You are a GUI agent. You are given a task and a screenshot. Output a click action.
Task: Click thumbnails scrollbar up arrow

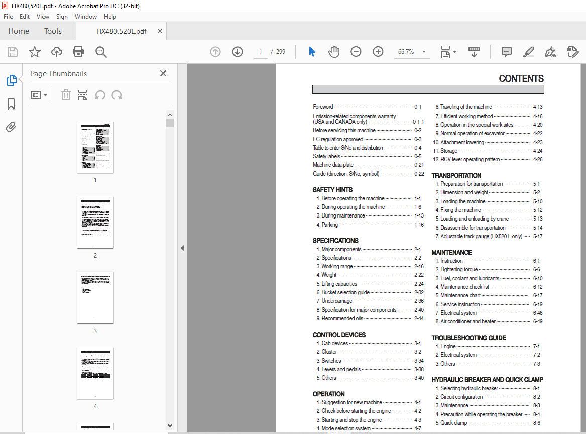pyautogui.click(x=170, y=115)
